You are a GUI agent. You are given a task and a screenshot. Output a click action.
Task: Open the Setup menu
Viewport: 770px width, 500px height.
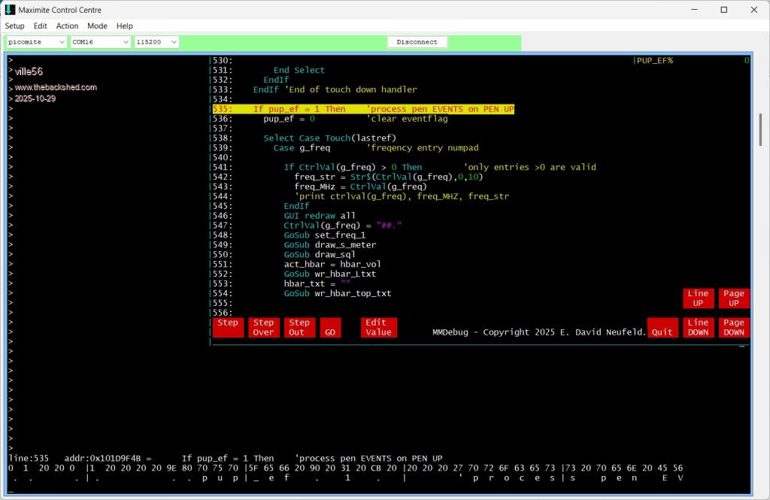point(14,26)
